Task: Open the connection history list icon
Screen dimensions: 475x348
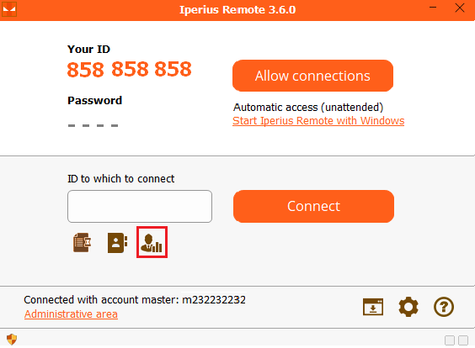Action: tap(82, 242)
